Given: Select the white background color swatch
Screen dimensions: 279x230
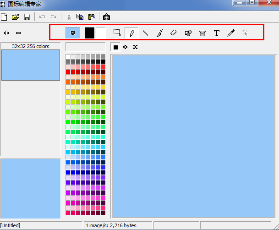Looking at the screenshot, I should tap(100, 33).
